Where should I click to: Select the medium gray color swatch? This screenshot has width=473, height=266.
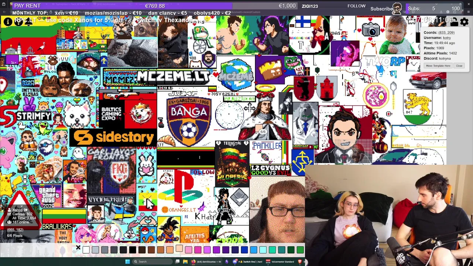tap(105, 250)
